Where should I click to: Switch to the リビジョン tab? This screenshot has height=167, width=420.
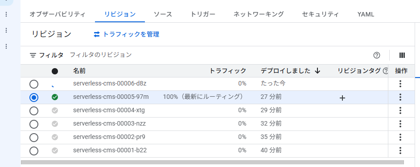[x=120, y=14]
